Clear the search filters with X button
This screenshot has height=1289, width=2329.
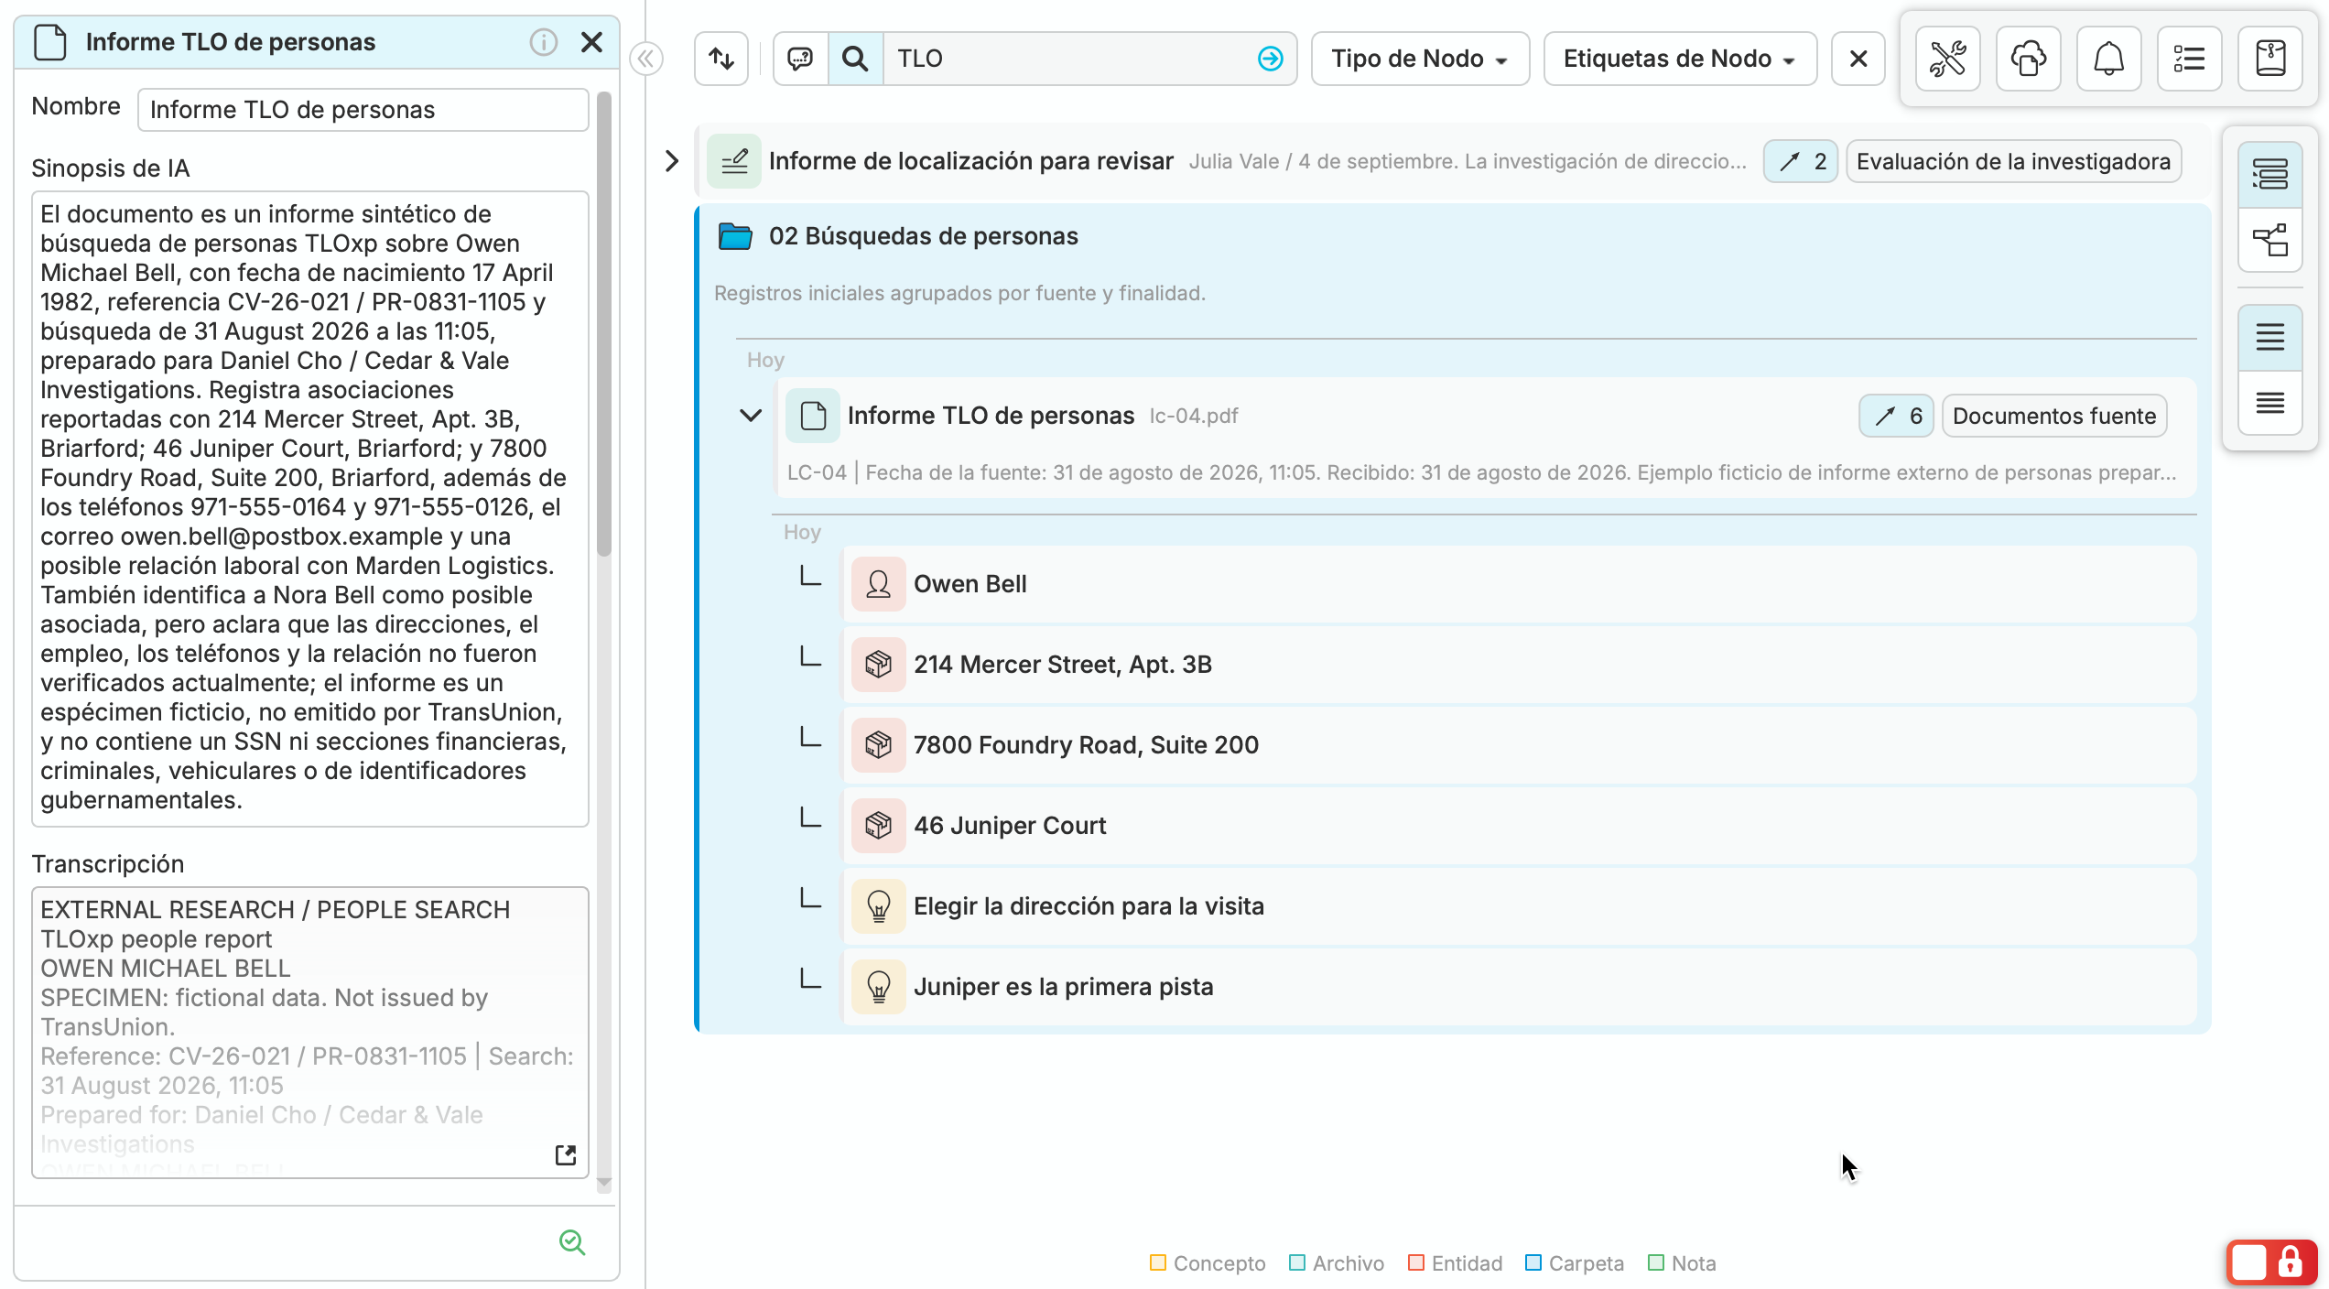(1858, 59)
